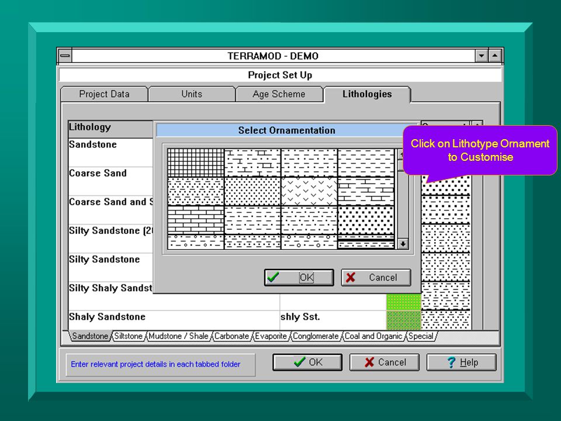
Task: Select the Shaly Sandstone lithology name
Action: [108, 317]
